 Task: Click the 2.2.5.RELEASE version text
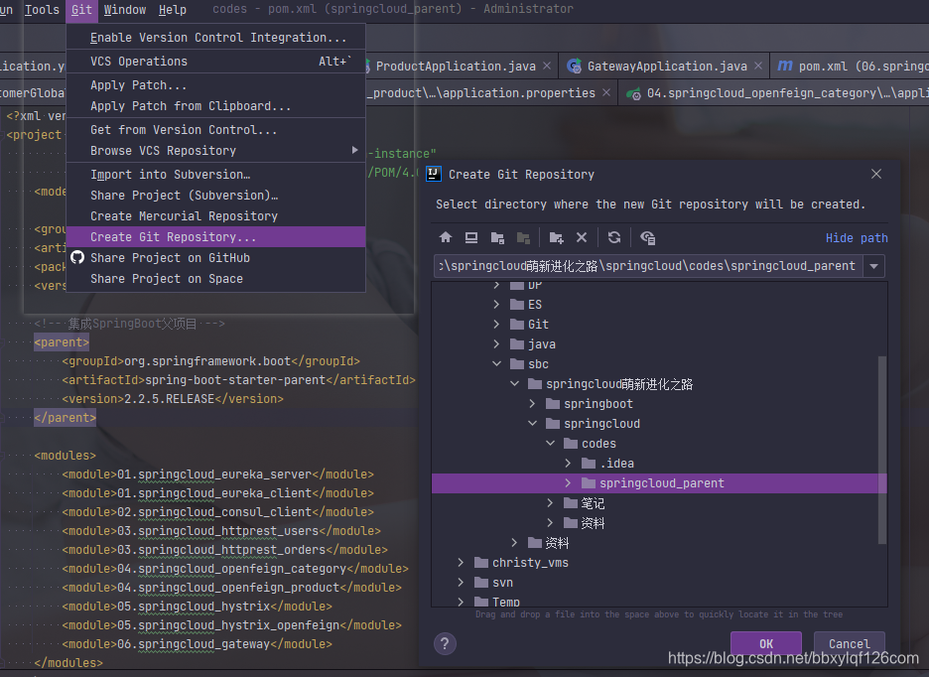coord(169,399)
